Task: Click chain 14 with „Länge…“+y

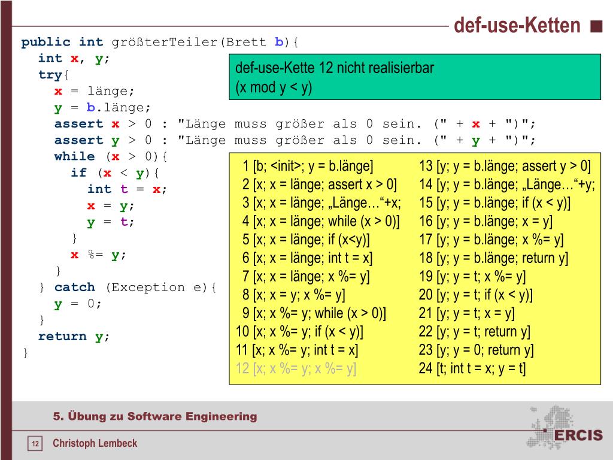Action: tap(507, 184)
